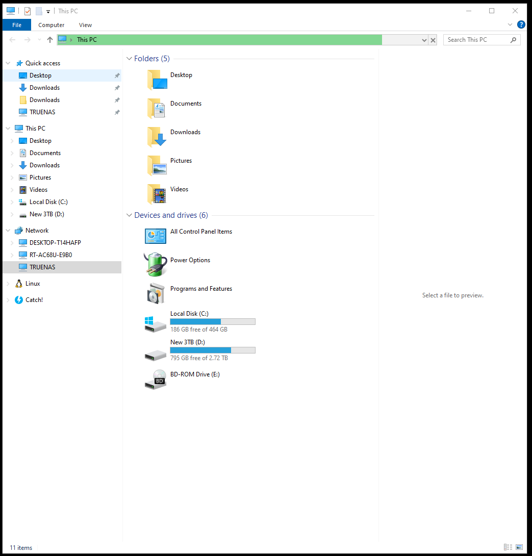Click the help question mark icon
Viewport: 532px width, 556px height.
pos(521,24)
